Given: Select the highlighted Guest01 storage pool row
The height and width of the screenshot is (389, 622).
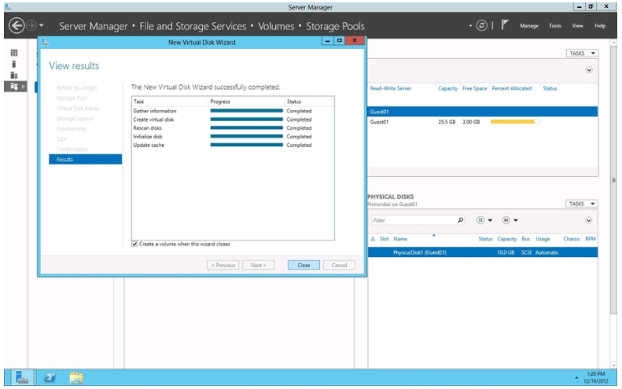Looking at the screenshot, I should 483,112.
